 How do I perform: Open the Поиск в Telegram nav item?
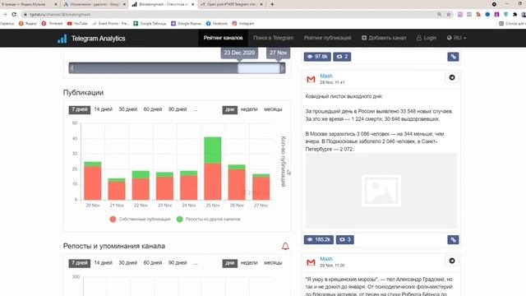tap(274, 38)
